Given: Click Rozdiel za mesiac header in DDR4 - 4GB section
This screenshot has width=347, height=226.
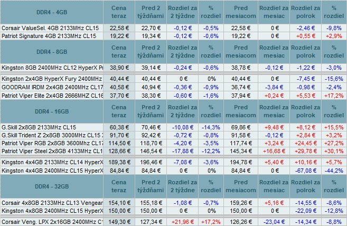Looking at the screenshot, I should coord(274,12).
